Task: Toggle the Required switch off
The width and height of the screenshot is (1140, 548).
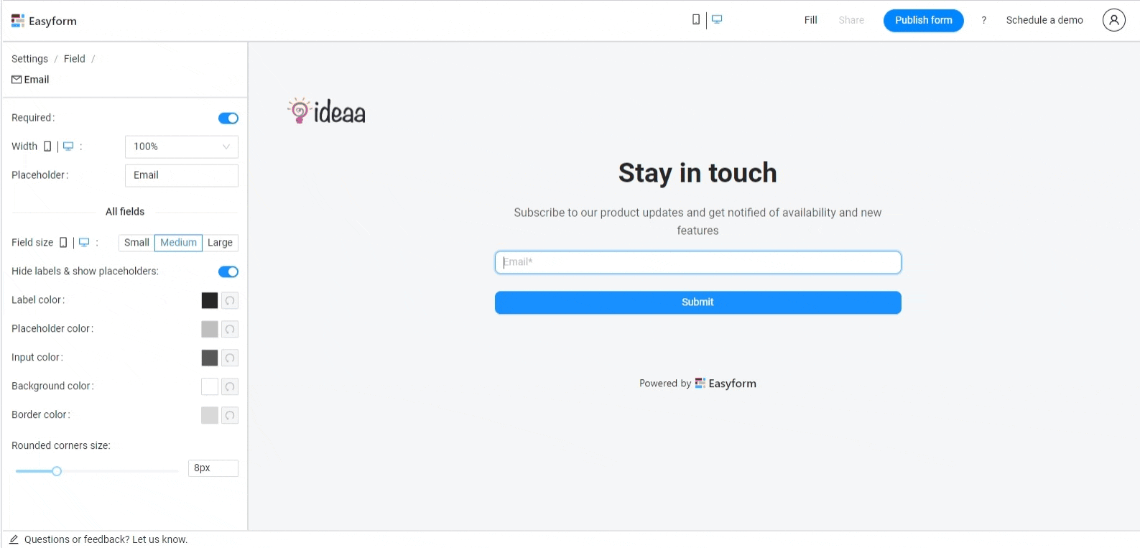Action: point(228,119)
